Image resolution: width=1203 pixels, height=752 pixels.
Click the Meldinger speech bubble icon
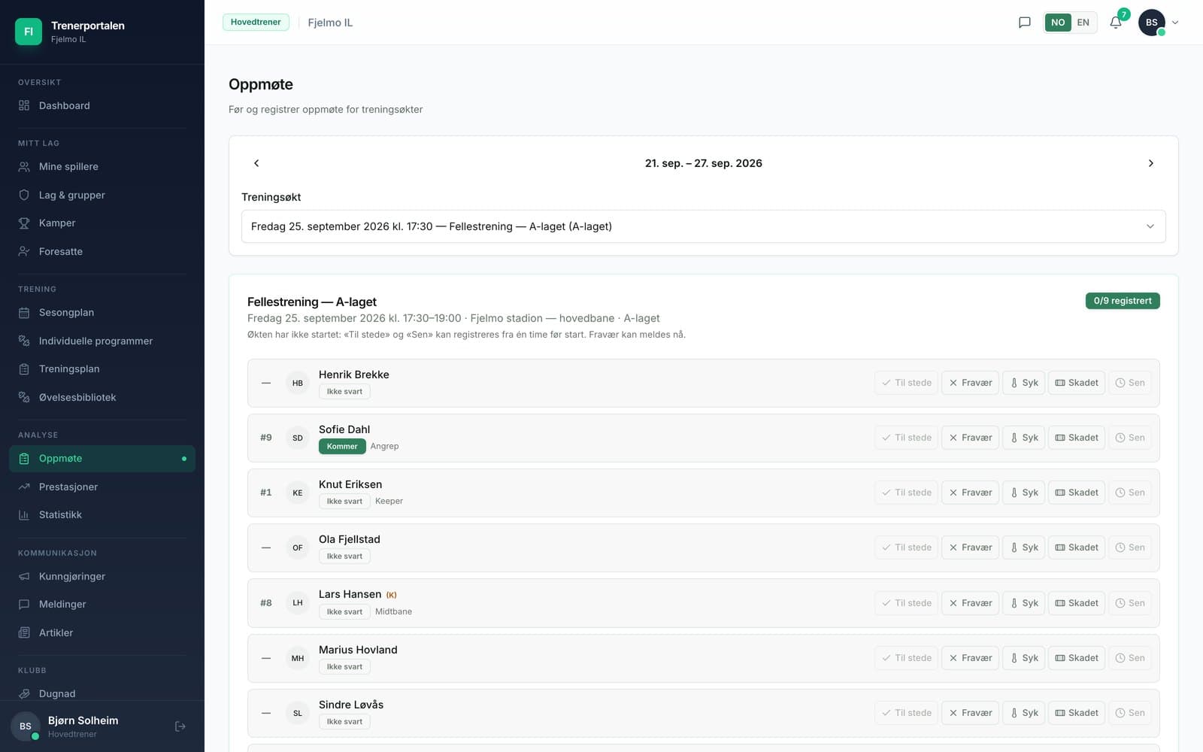click(x=24, y=605)
